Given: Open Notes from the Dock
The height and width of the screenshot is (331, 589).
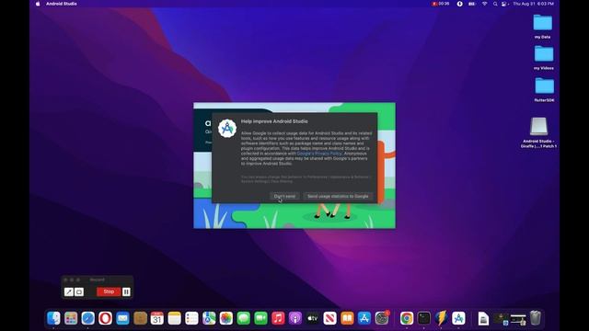Looking at the screenshot, I should click(x=174, y=318).
